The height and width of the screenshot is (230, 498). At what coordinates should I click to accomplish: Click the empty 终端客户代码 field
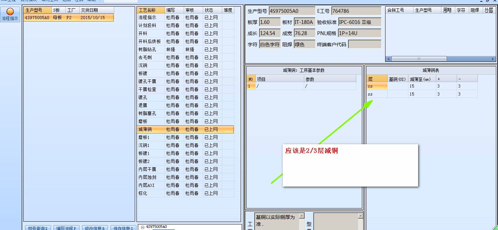tap(364, 44)
